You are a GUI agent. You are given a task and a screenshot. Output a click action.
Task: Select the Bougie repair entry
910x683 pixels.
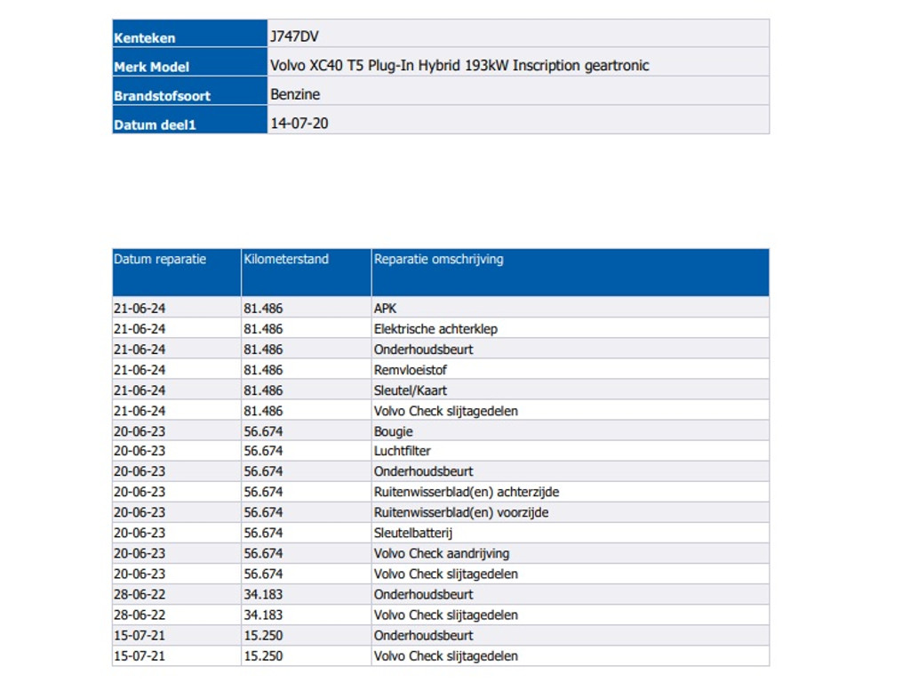[393, 431]
